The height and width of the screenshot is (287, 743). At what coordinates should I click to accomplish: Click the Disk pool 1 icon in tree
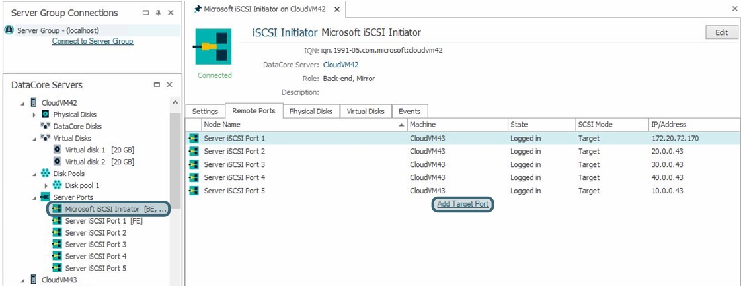(x=58, y=185)
